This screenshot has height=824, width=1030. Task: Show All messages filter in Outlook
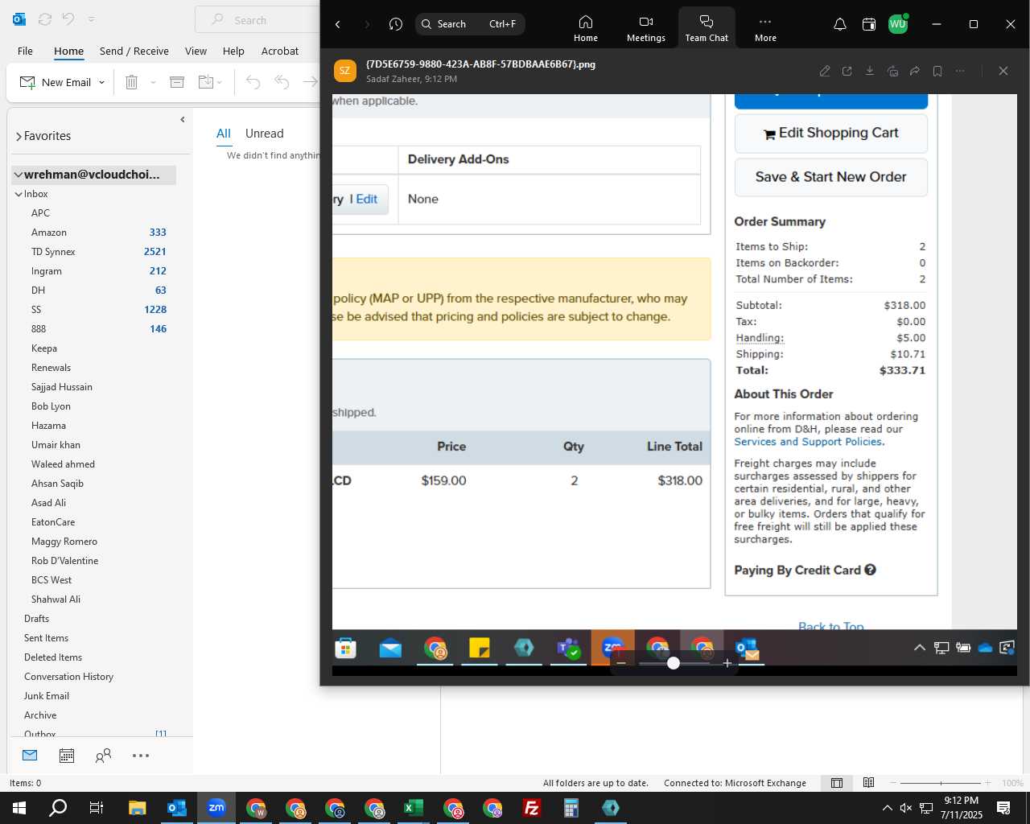pyautogui.click(x=224, y=134)
